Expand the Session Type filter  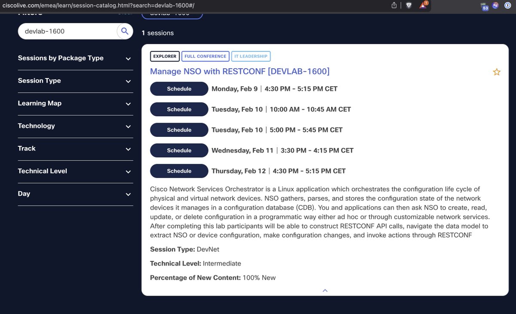[x=75, y=81]
